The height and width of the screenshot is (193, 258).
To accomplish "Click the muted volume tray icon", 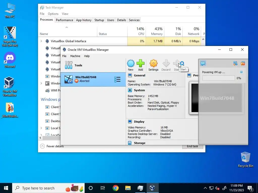I will pos(217,188).
